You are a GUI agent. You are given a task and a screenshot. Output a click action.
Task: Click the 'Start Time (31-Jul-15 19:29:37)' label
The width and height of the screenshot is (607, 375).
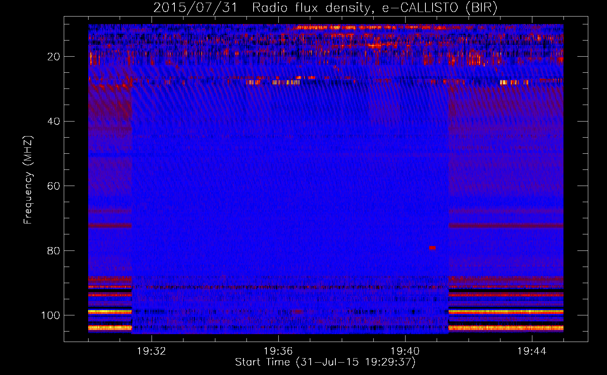pos(325,362)
